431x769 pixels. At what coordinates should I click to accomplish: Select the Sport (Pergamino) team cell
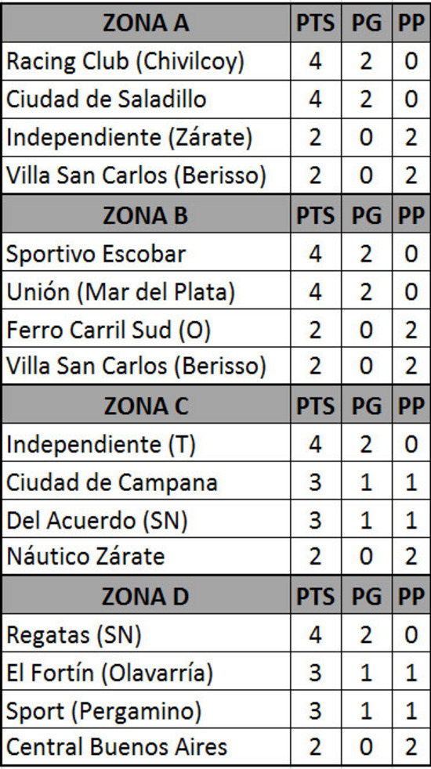(x=146, y=709)
